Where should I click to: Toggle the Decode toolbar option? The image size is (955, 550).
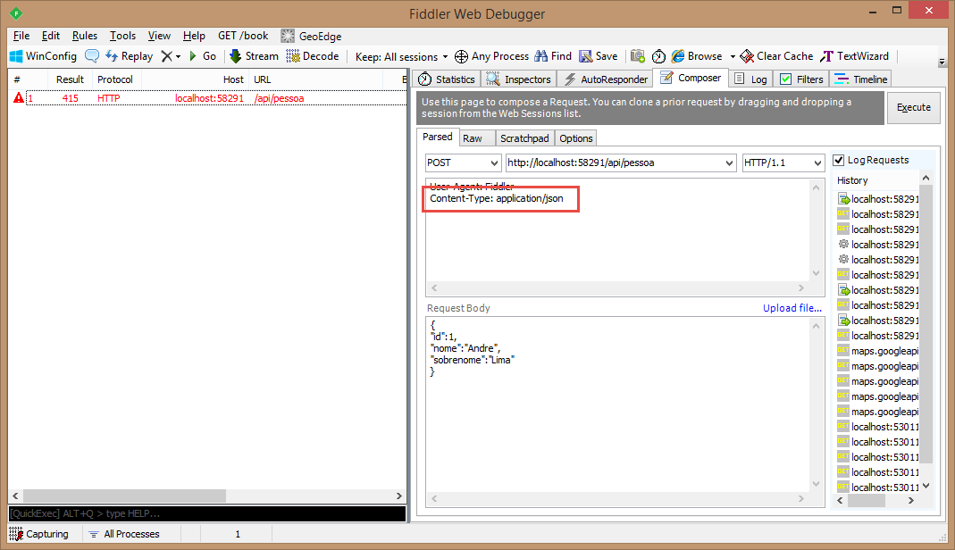[x=313, y=56]
